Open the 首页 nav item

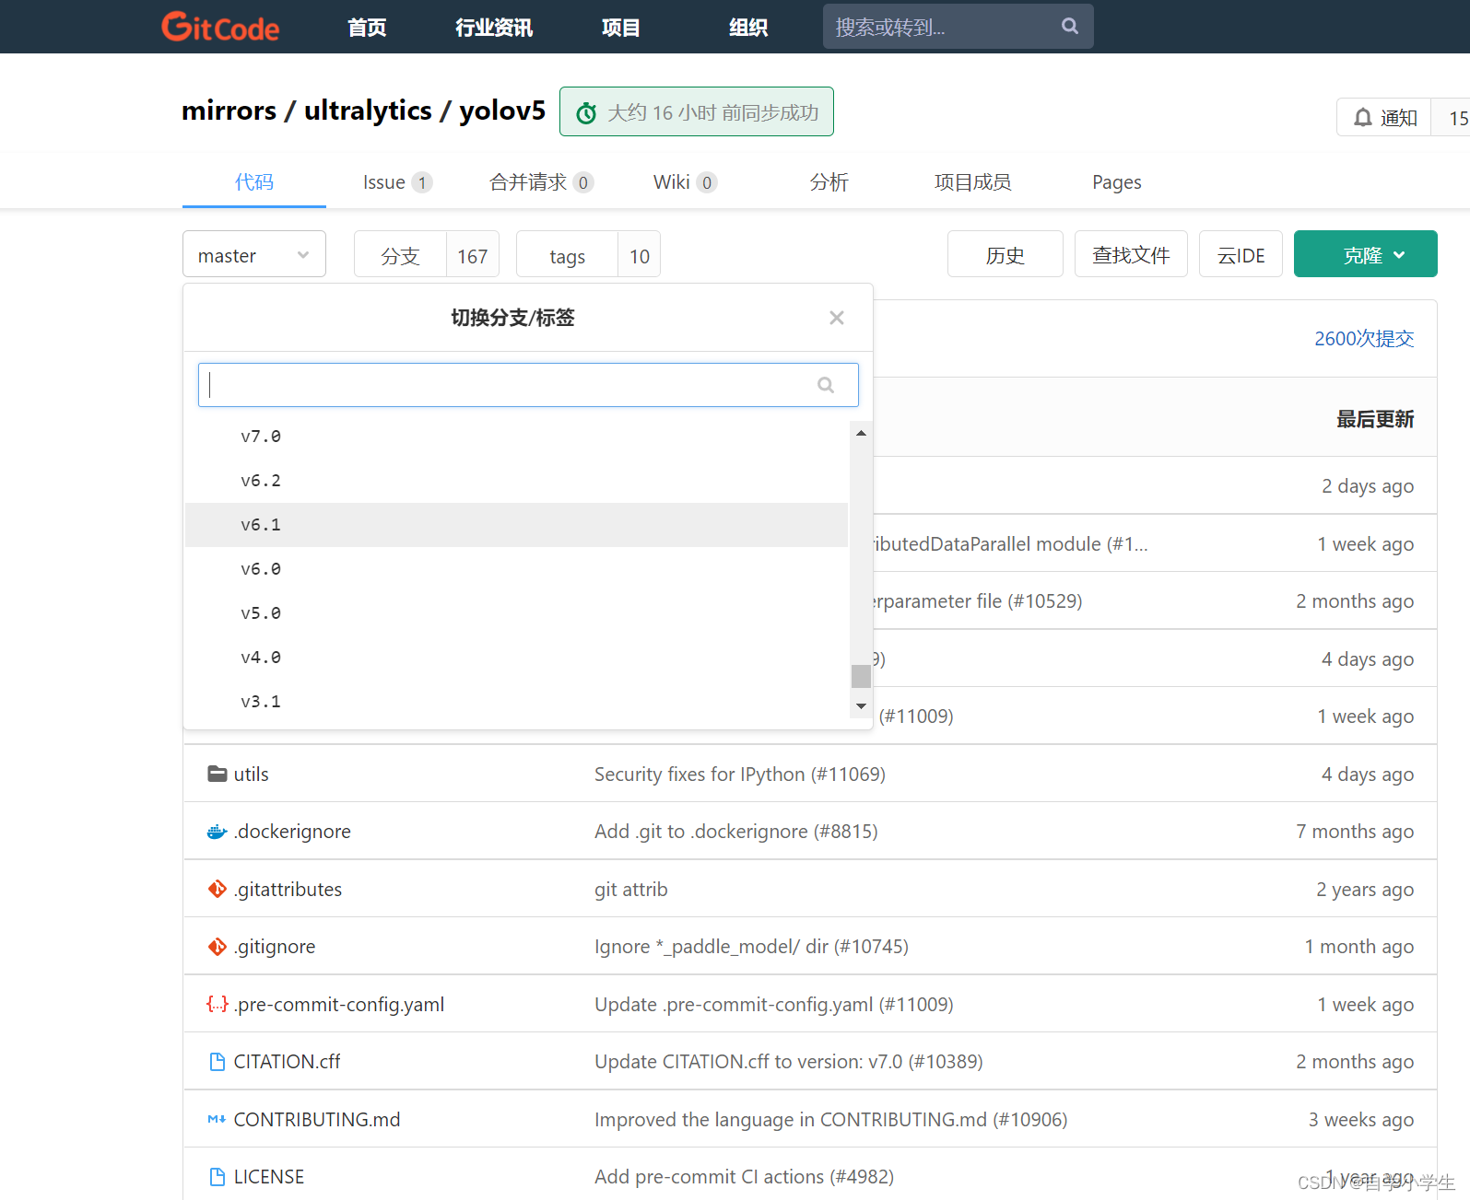pos(367,28)
